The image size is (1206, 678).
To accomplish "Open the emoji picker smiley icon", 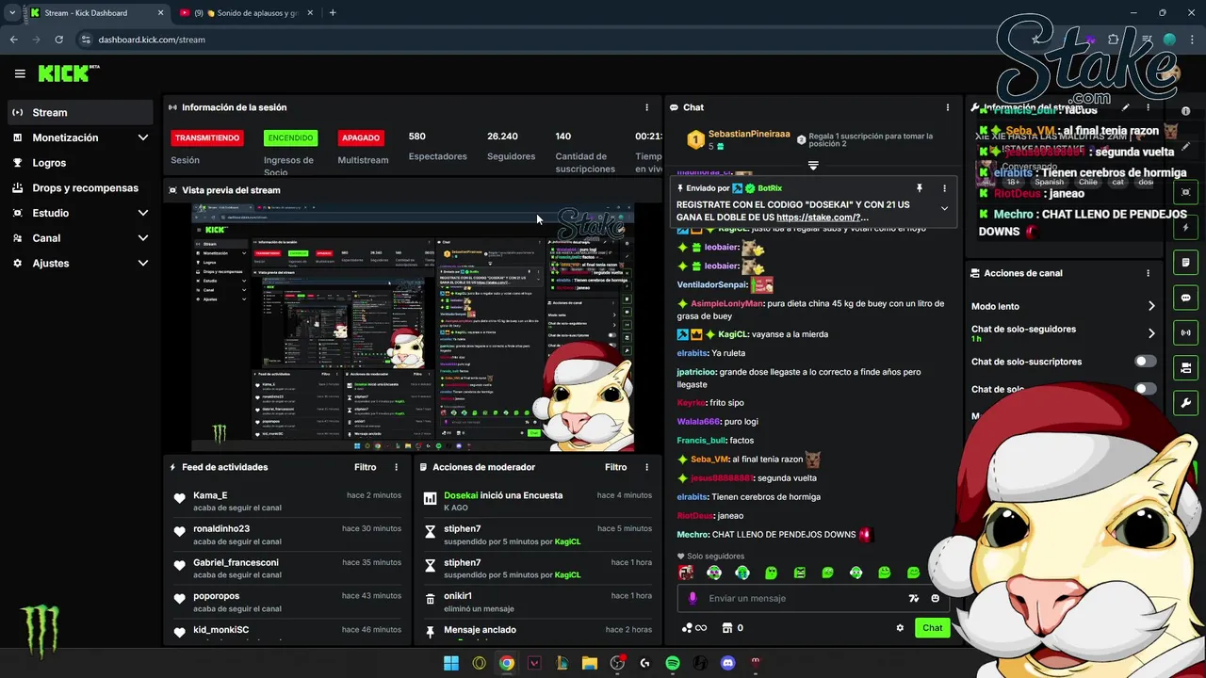I will [935, 598].
